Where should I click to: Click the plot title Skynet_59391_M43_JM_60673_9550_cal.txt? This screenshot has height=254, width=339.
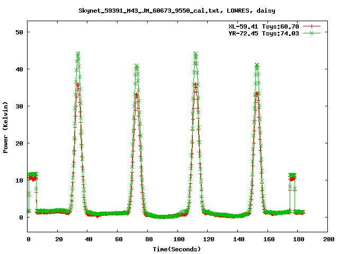click(x=150, y=11)
